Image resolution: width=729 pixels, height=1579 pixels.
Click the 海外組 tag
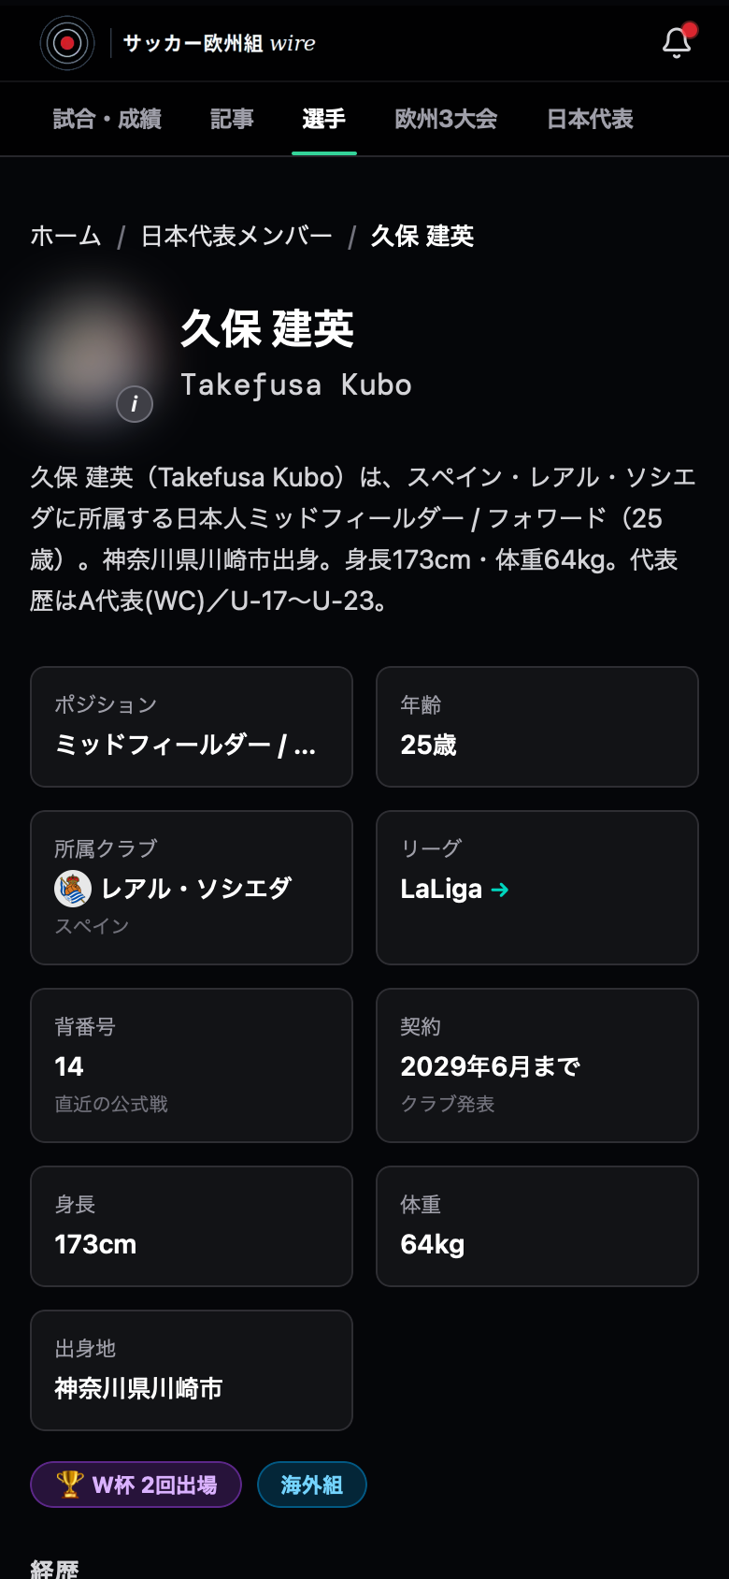pos(312,1485)
